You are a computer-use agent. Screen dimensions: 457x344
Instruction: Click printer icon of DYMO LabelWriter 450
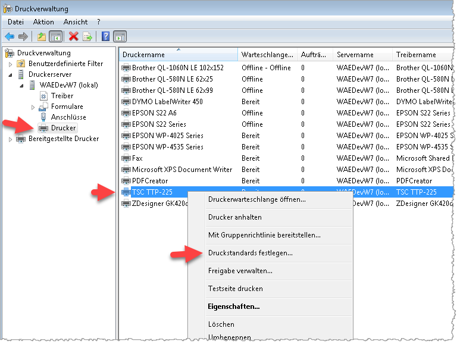[126, 102]
